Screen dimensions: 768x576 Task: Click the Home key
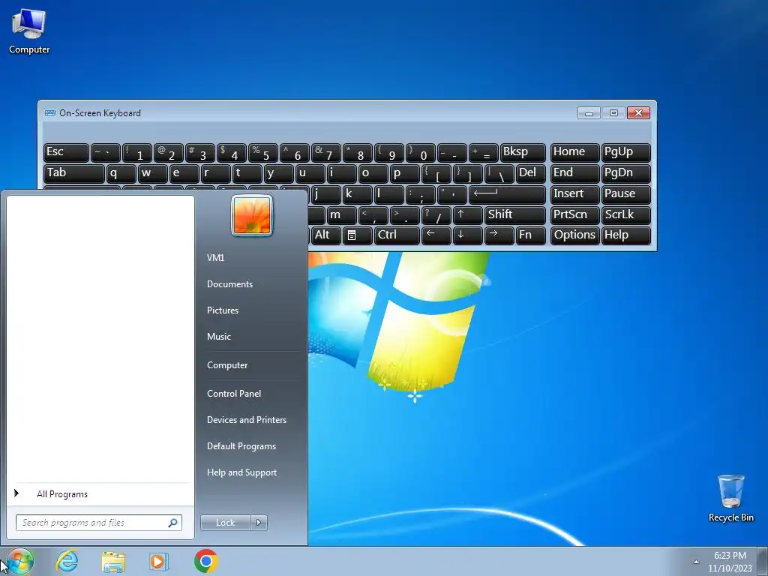pos(575,152)
